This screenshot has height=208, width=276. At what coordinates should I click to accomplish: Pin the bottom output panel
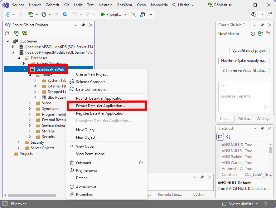click(202, 177)
